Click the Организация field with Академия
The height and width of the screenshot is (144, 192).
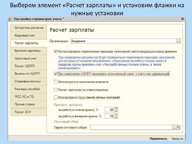pyautogui.click(x=123, y=41)
